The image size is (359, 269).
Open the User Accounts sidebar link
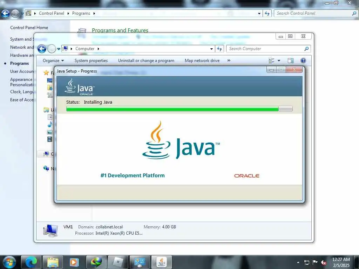point(22,71)
